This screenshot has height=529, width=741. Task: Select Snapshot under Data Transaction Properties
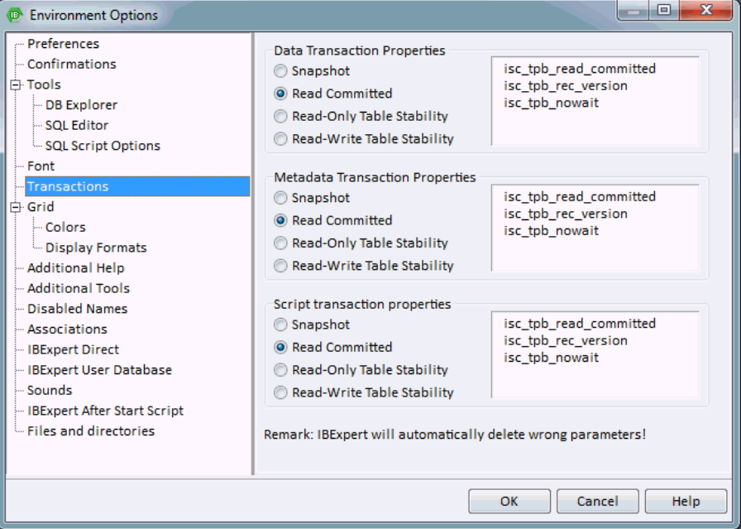click(280, 71)
